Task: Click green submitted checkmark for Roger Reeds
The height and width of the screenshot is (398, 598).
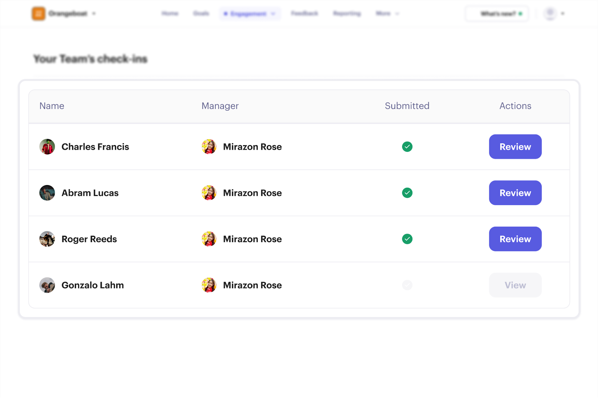Action: tap(407, 239)
